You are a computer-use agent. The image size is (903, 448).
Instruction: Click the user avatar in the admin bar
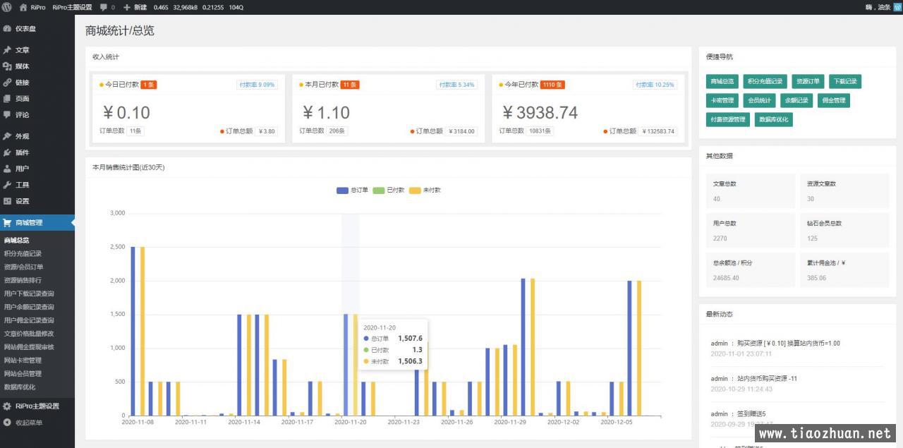(x=897, y=7)
